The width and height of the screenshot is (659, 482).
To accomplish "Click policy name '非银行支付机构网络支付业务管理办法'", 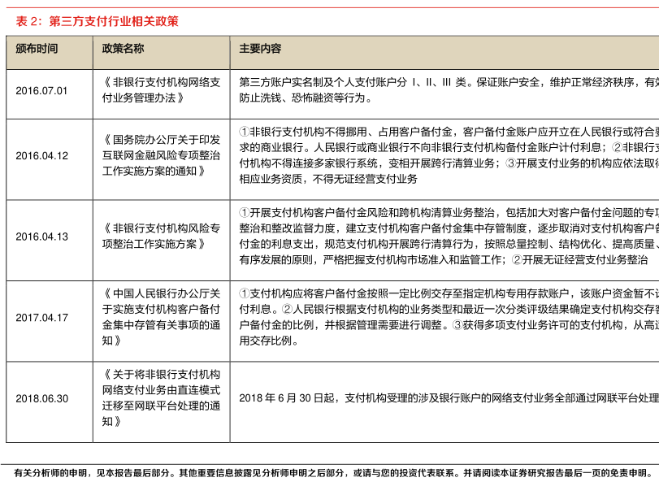I will click(162, 90).
